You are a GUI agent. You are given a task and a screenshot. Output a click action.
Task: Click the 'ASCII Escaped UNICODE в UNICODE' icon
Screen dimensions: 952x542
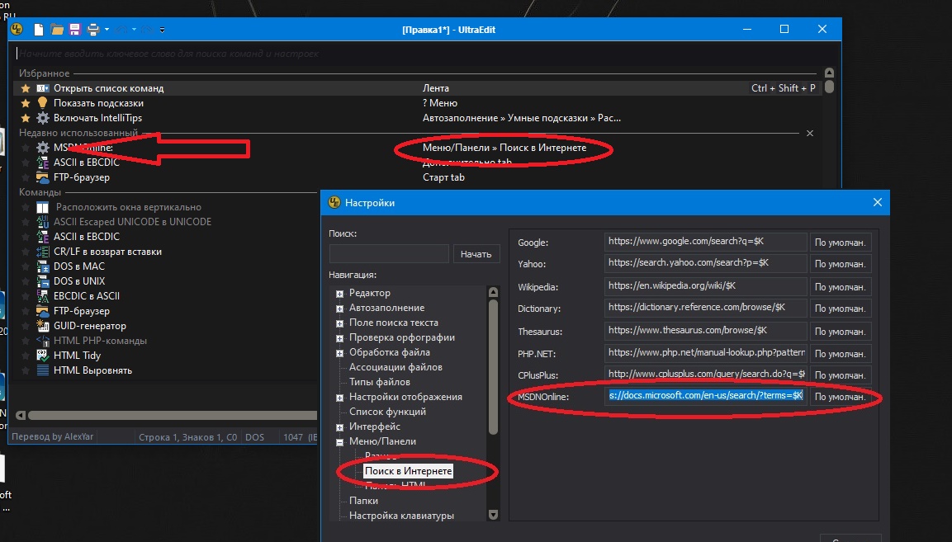(x=42, y=222)
